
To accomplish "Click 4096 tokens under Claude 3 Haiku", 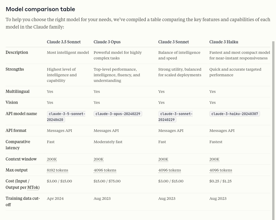I will (221, 170).
